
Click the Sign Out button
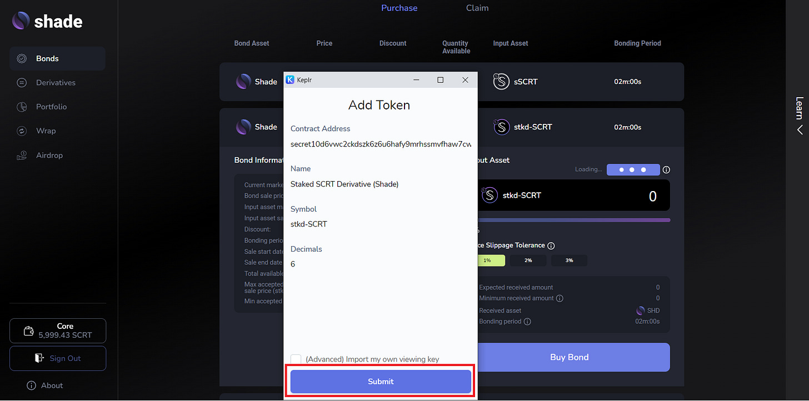tap(58, 358)
